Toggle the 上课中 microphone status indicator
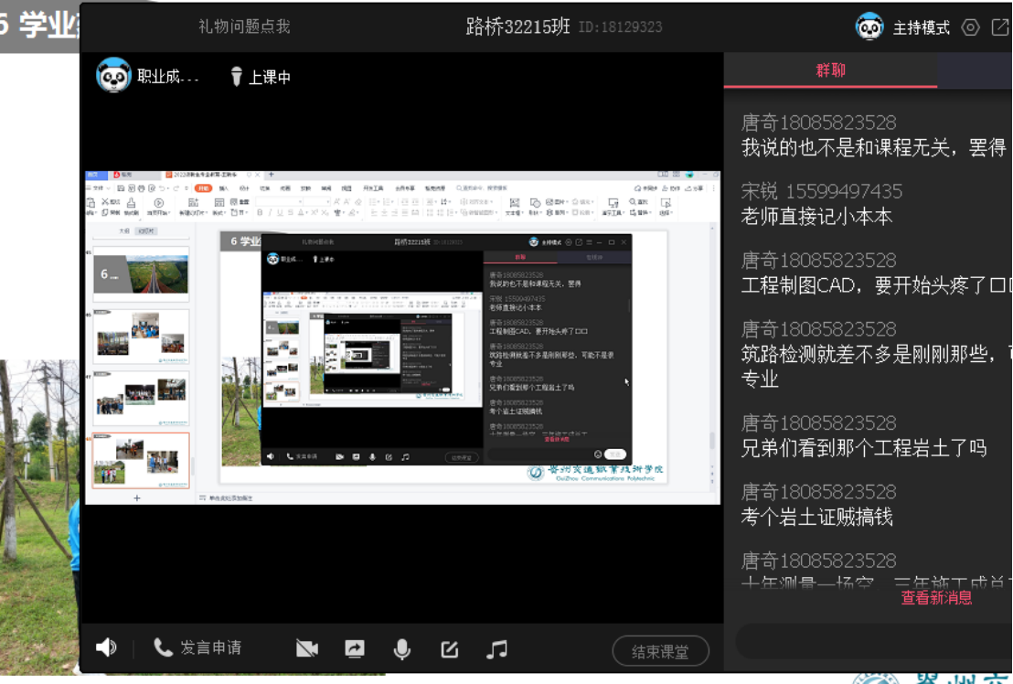The height and width of the screenshot is (684, 1013). pos(261,78)
